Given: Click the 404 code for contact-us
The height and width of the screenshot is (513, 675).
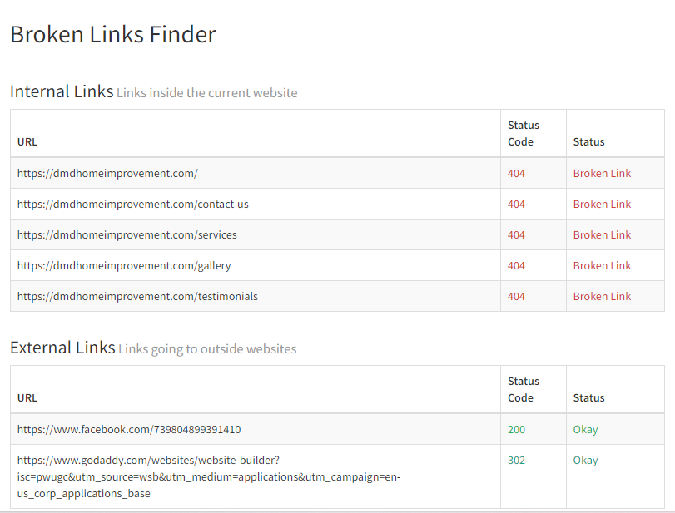Looking at the screenshot, I should [x=516, y=205].
